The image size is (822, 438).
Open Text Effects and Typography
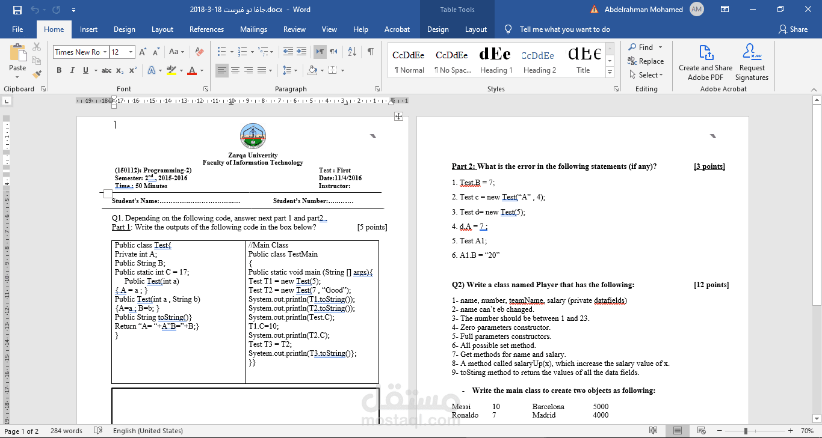click(151, 70)
